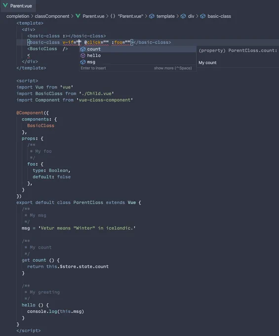Click the 'My count' documentation text
Screen dimensions: 279x336
tap(207, 63)
